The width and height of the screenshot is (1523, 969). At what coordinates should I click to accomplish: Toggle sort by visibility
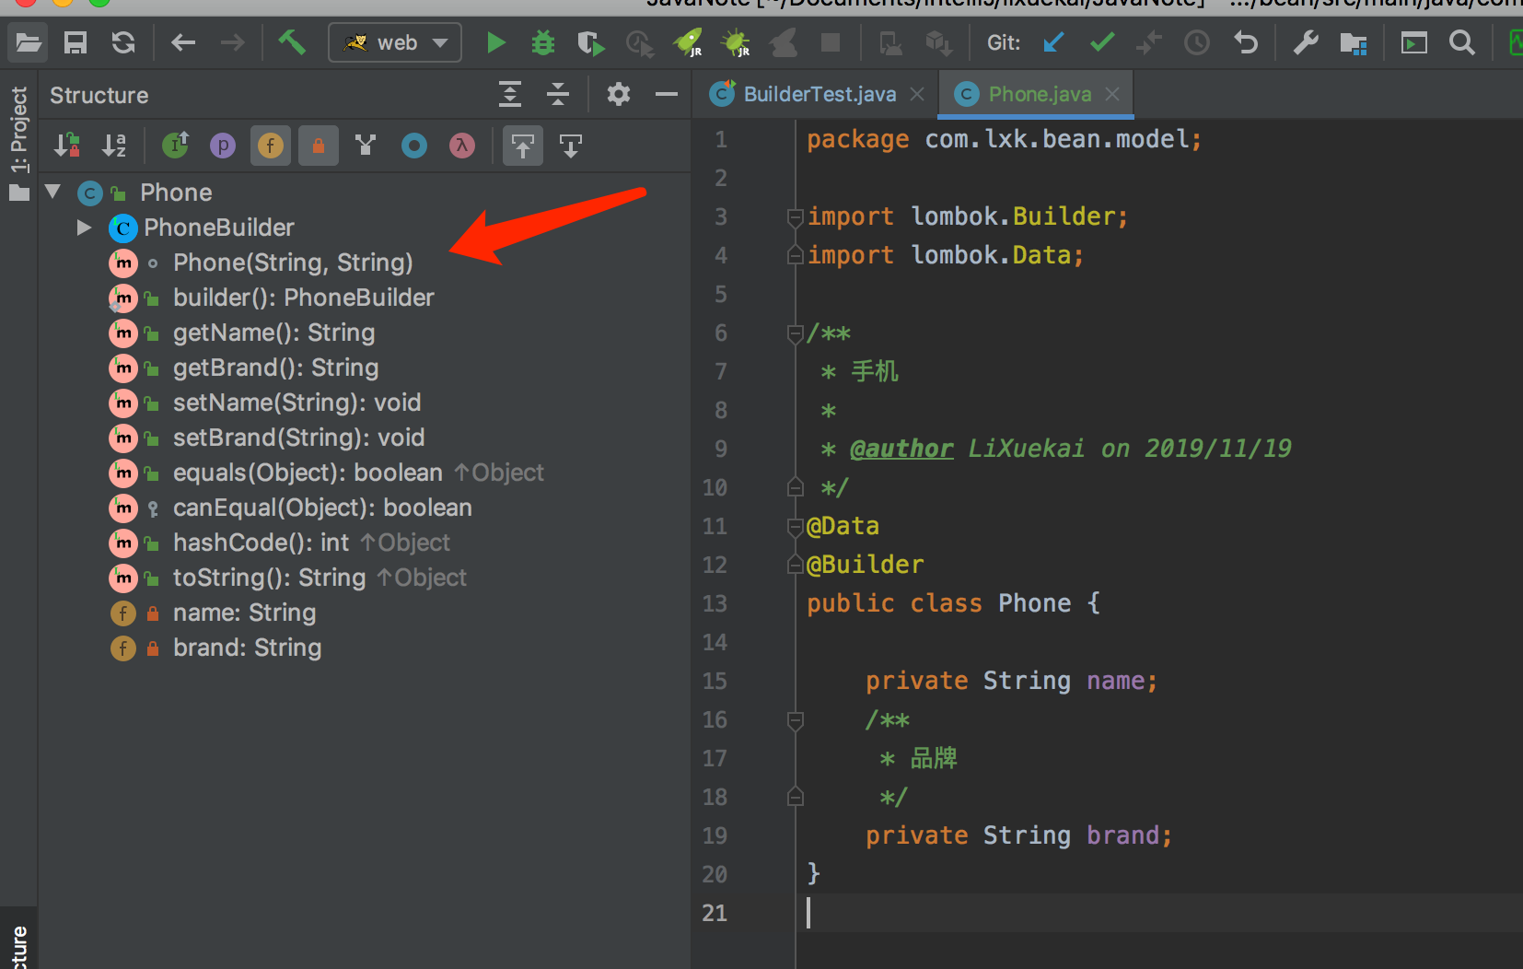[x=67, y=146]
